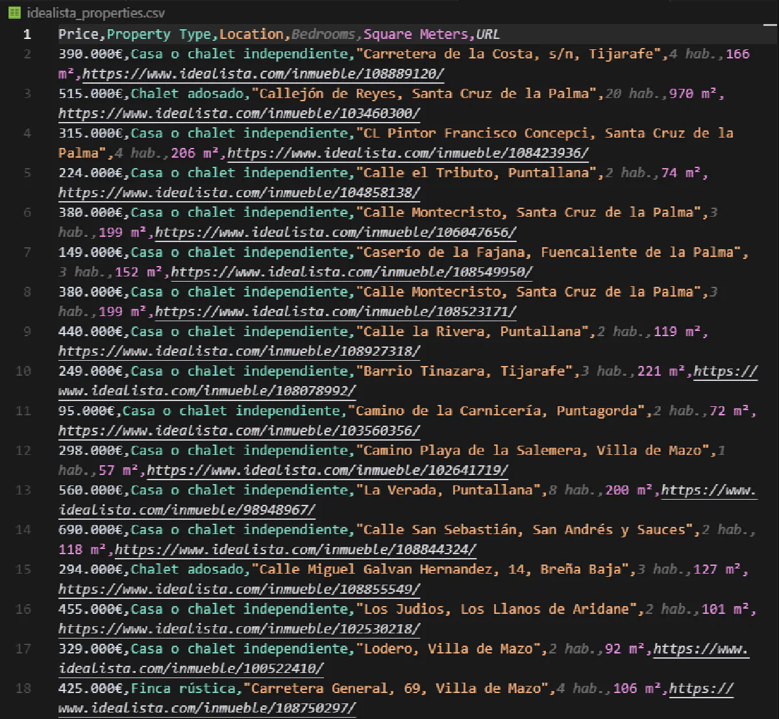The image size is (779, 719).
Task: Follow the link ending in 108855549
Action: [239, 589]
